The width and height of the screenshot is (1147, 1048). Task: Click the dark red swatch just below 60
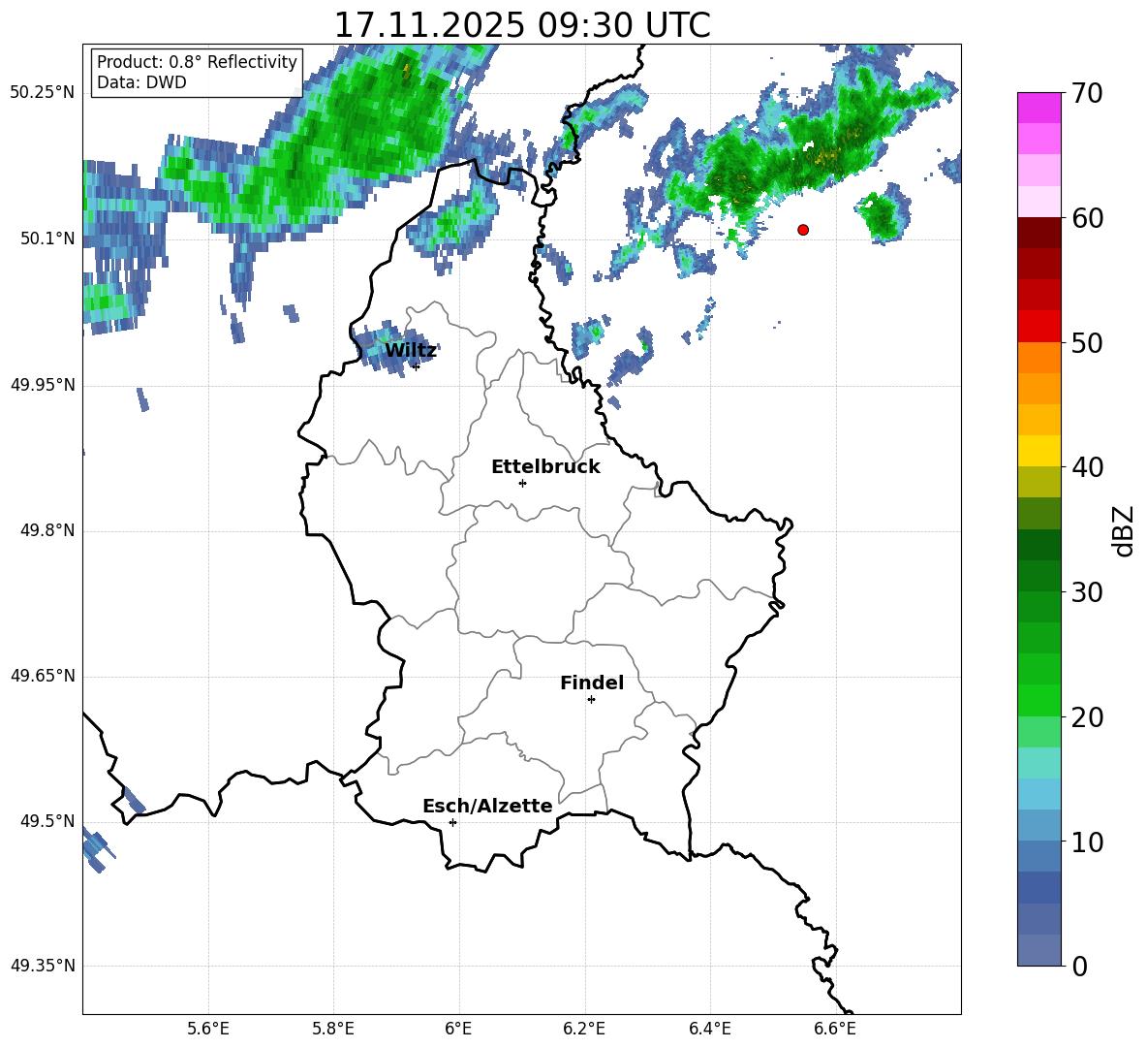[1038, 233]
